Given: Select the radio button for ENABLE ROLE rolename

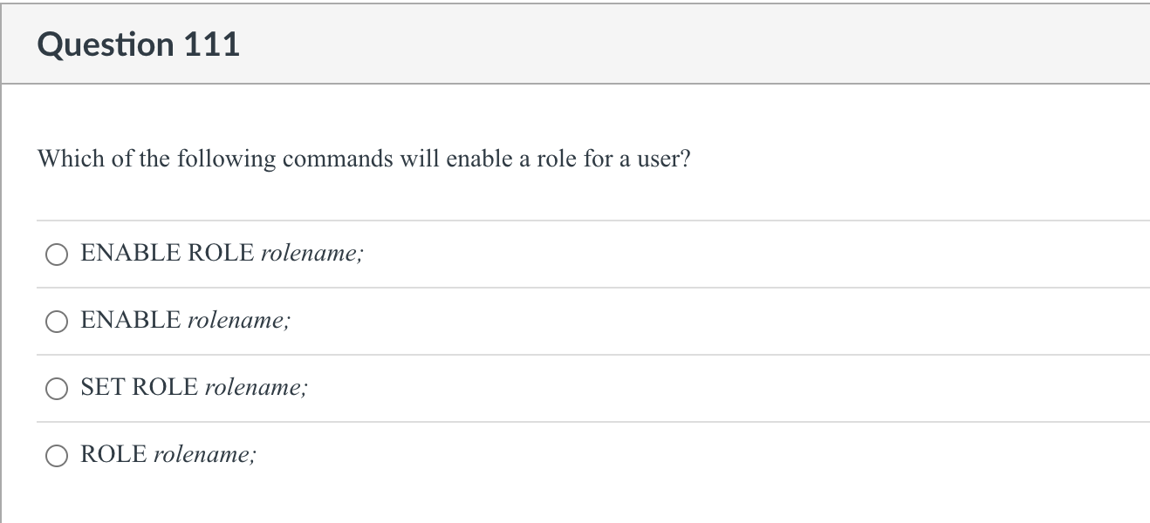Looking at the screenshot, I should coord(56,255).
